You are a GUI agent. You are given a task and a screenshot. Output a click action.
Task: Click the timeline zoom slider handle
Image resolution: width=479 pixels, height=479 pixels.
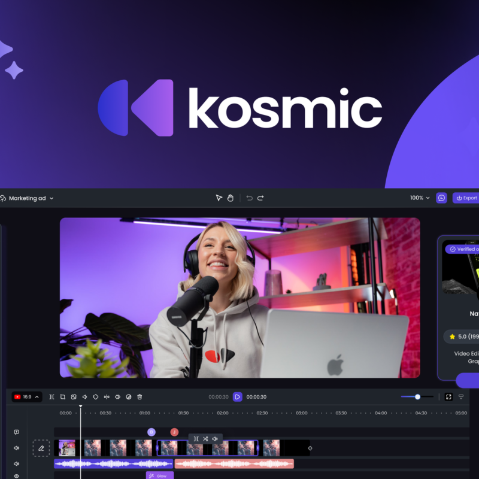click(417, 397)
